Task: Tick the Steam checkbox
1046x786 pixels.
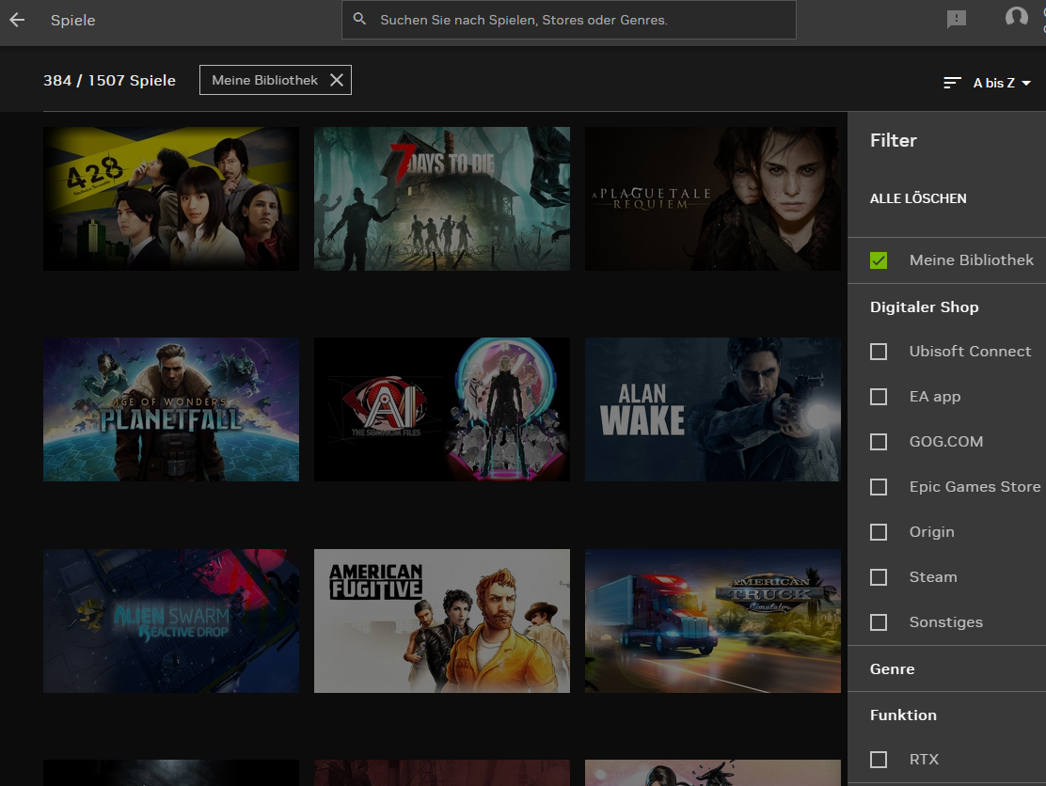Action: 879,577
